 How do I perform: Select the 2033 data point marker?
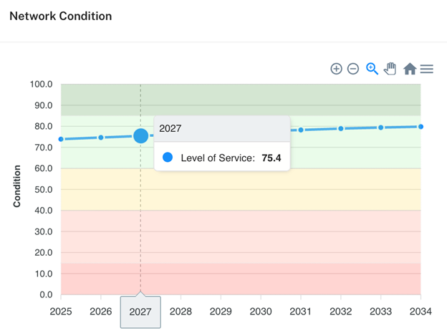(381, 128)
